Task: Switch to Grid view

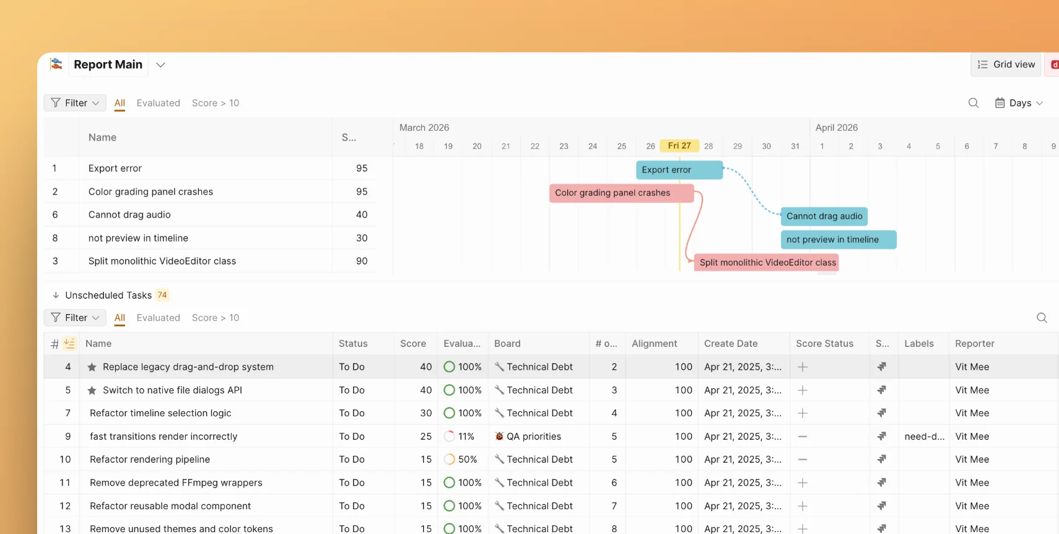Action: point(1006,64)
